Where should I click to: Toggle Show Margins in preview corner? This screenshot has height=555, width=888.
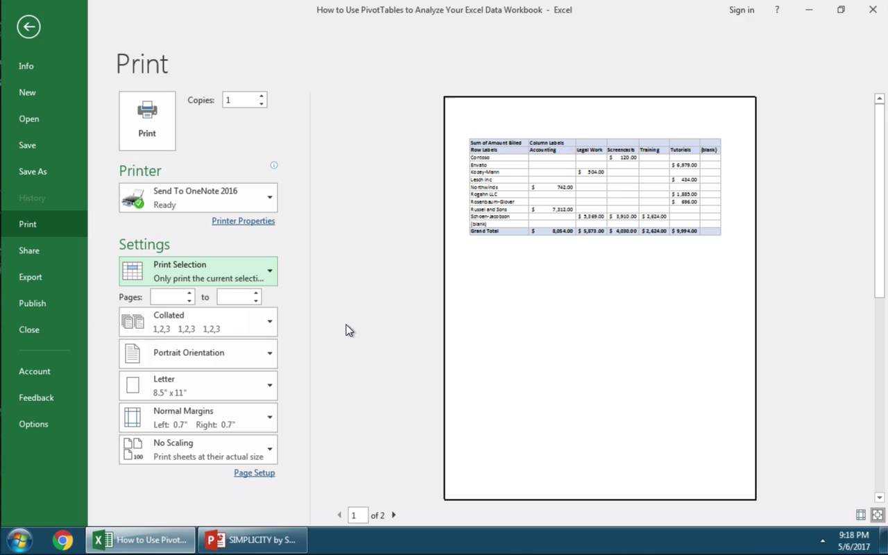[x=861, y=515]
